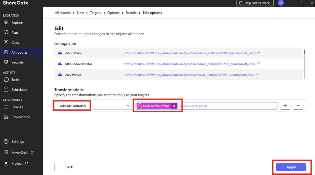Screen dimensions: 315x175
Task: Open the Copy migration icon
Action: click(6, 42)
